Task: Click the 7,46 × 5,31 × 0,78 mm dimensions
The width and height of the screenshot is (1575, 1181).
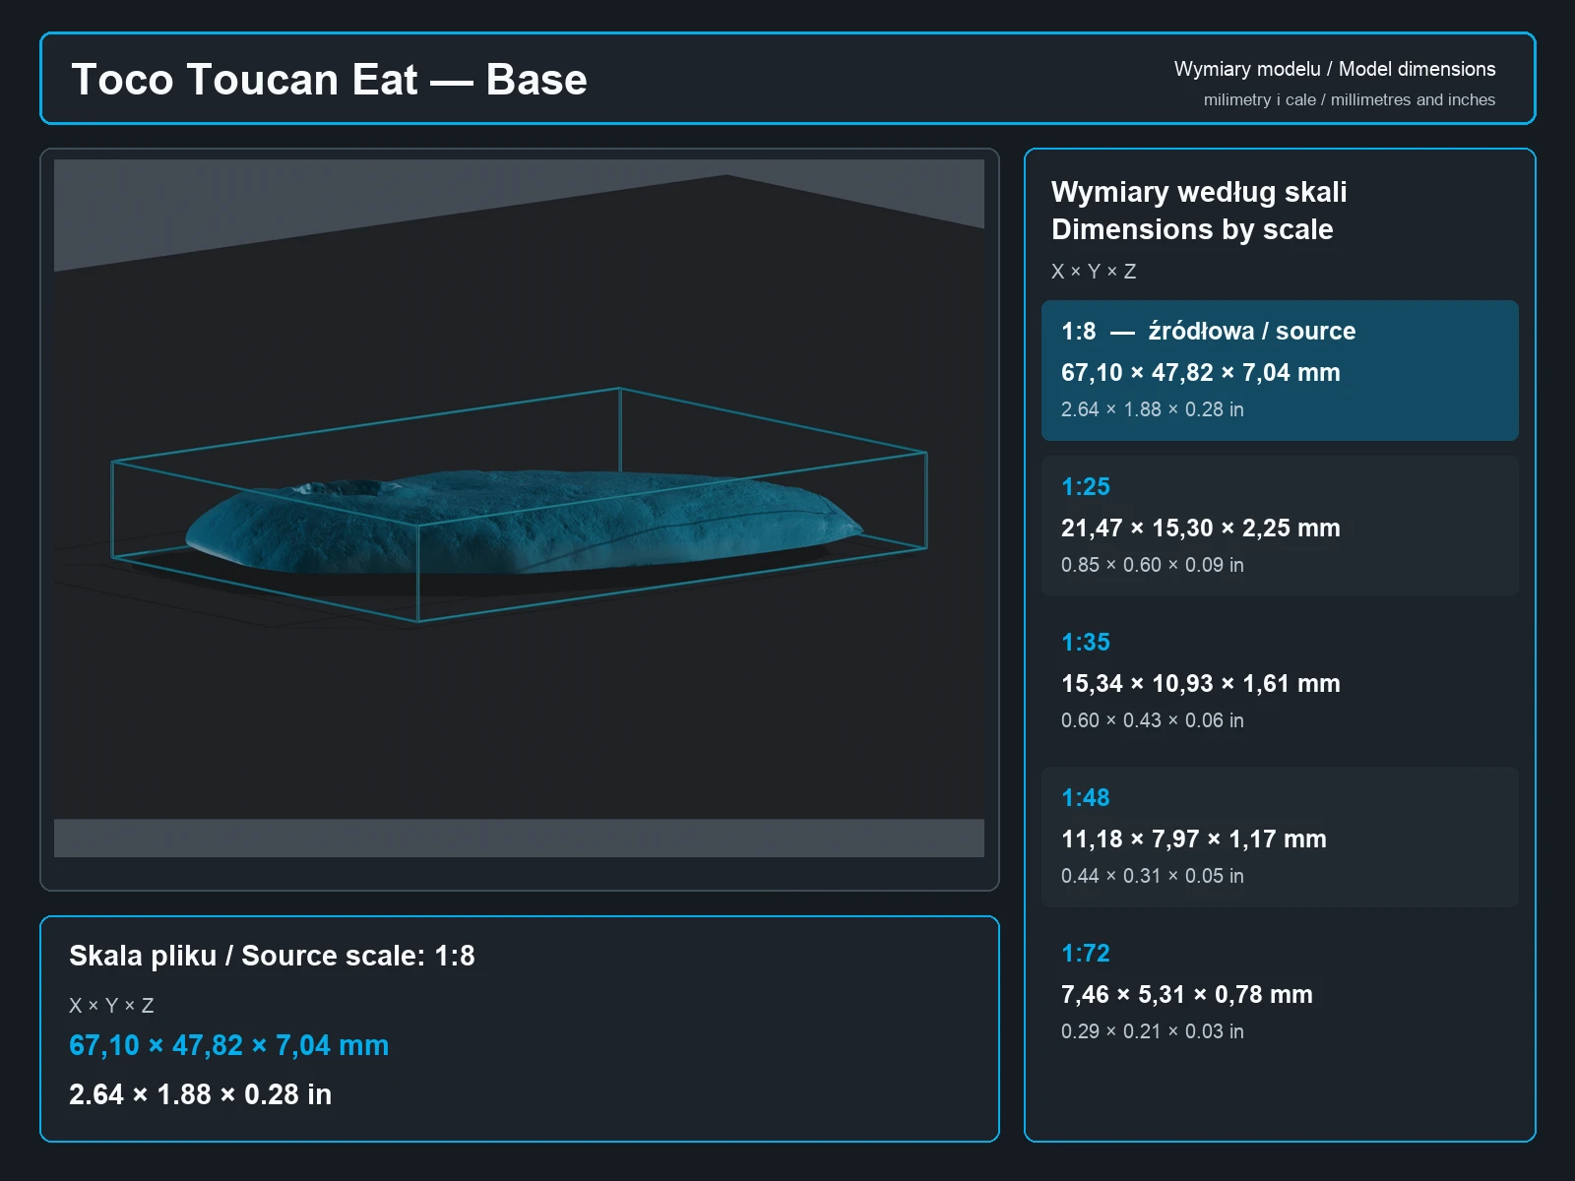Action: pos(1187,995)
